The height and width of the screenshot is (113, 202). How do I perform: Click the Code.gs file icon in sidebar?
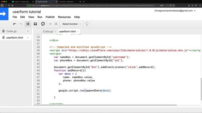pos(3,31)
